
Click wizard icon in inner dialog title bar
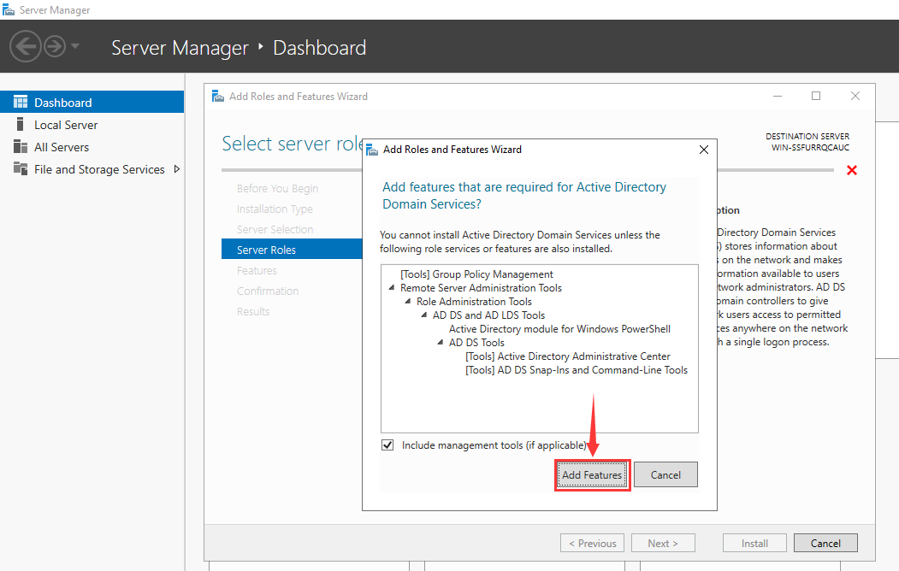(x=372, y=150)
